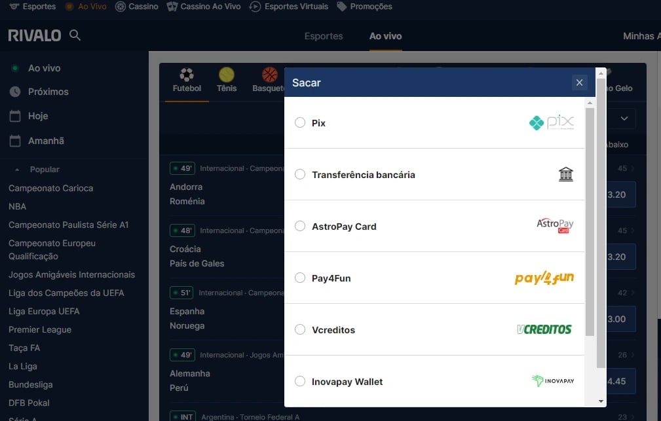
Task: Open the Ao vivo sidebar link
Action: point(44,68)
